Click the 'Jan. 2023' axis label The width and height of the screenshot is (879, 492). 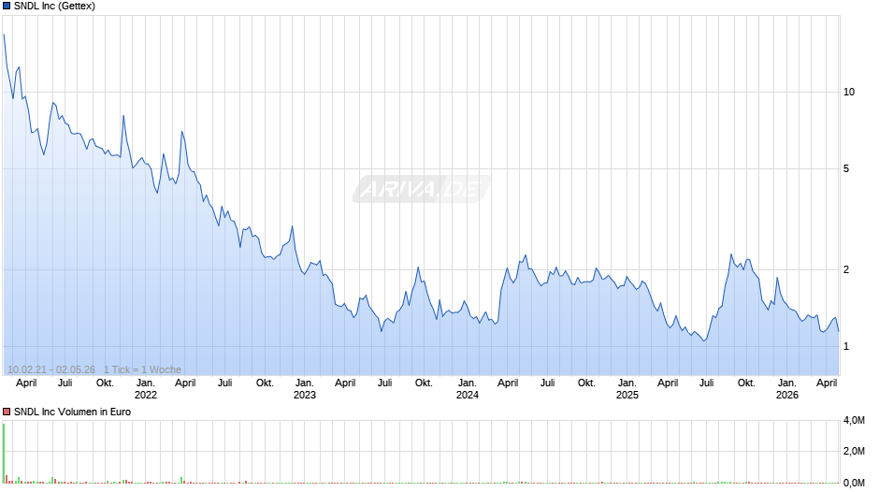coord(305,389)
